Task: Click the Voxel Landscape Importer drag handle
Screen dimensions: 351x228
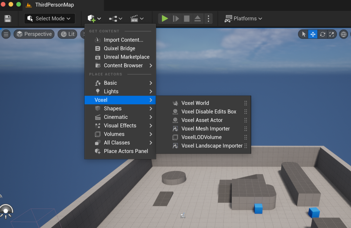Action: click(x=246, y=146)
